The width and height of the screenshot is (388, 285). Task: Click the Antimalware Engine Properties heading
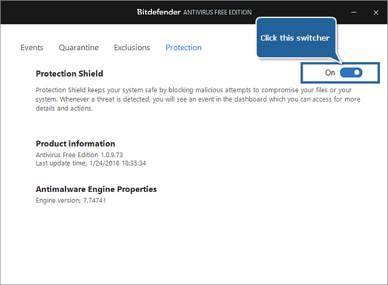pos(96,189)
